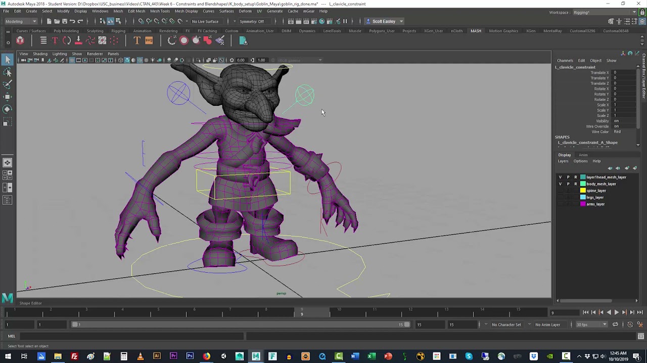Open the Shape Editor from the bottom left

30,303
